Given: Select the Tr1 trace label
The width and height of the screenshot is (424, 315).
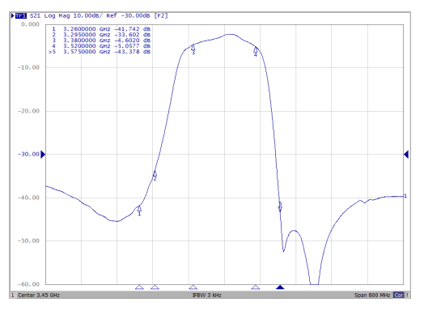Looking at the screenshot, I should pyautogui.click(x=21, y=15).
